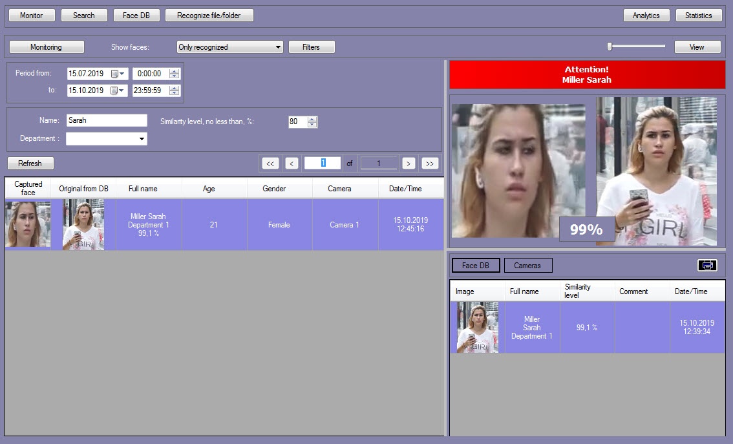Click the Refresh button
Image resolution: width=733 pixels, height=444 pixels.
coord(30,164)
